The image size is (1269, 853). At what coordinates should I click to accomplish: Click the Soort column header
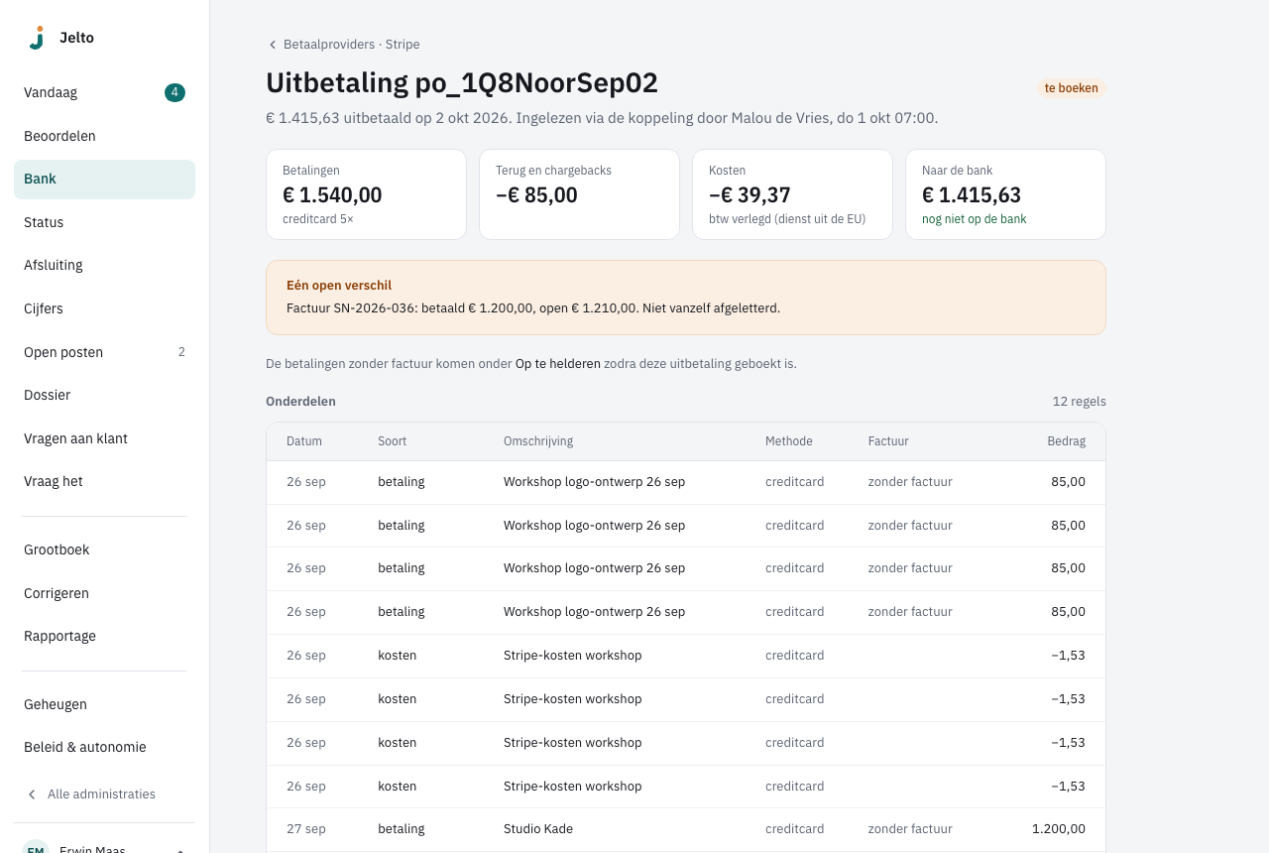pos(392,441)
